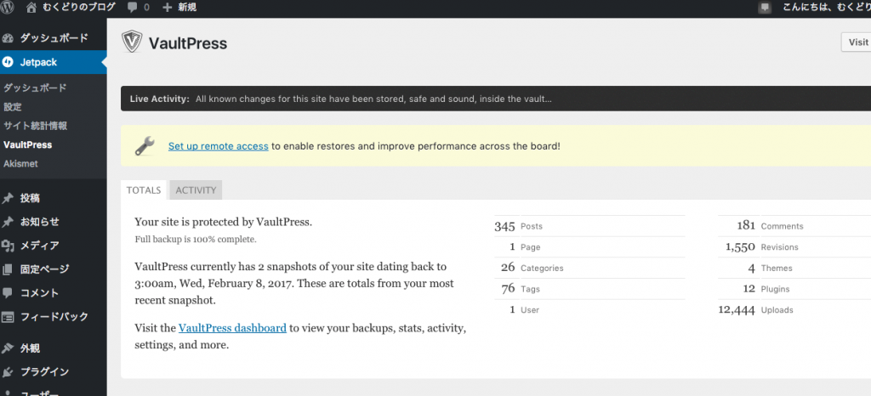Open Jetpack's ダッシュボード submenu
The image size is (871, 396).
pyautogui.click(x=34, y=88)
